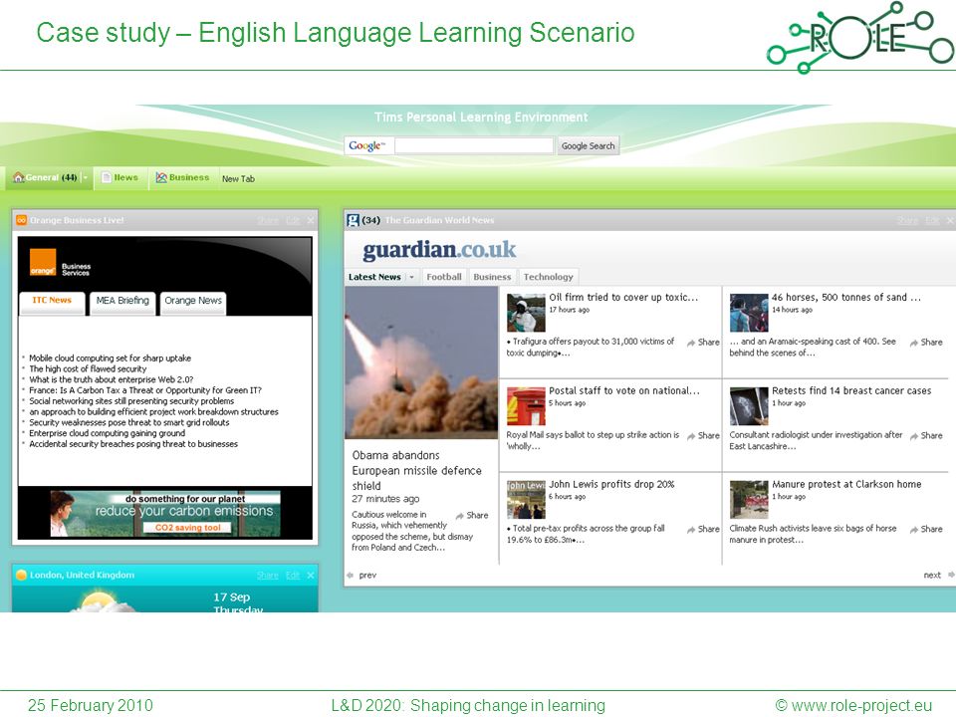Image resolution: width=956 pixels, height=717 pixels.
Task: Select the ITC News tab
Action: 52,301
